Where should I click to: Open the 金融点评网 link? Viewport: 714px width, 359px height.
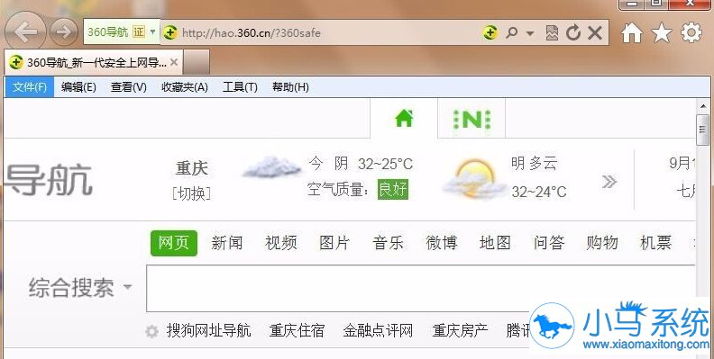point(378,330)
